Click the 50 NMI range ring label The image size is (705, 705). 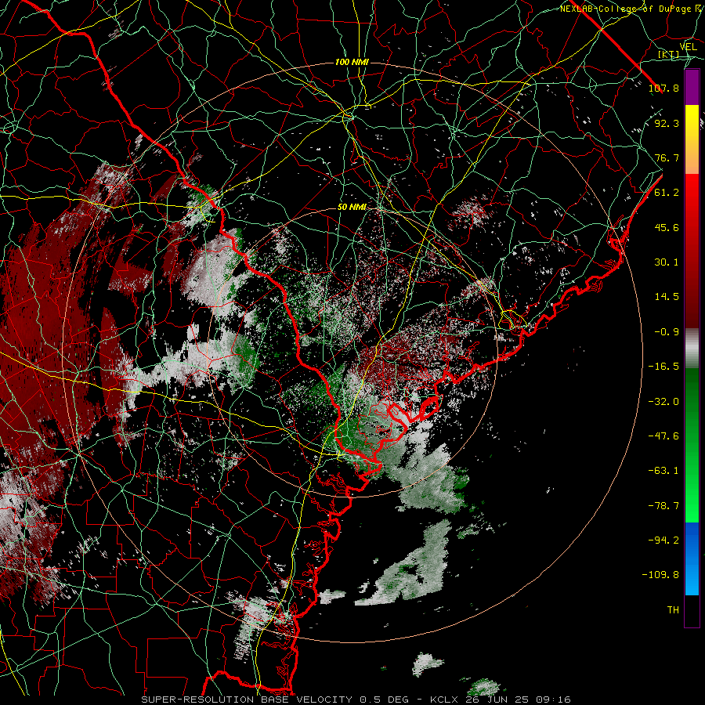[x=352, y=208]
